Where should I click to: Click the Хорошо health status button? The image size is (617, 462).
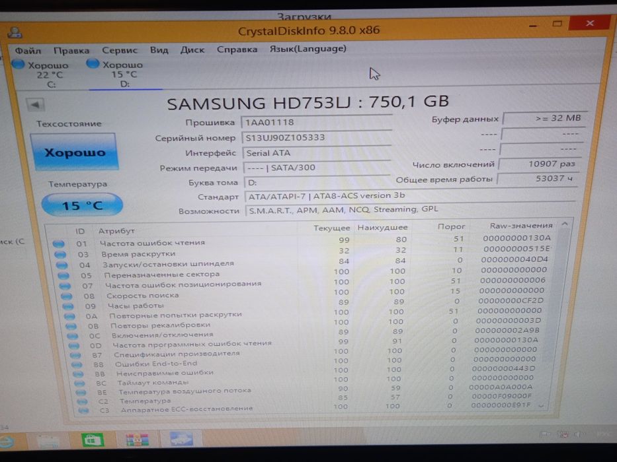pos(74,152)
